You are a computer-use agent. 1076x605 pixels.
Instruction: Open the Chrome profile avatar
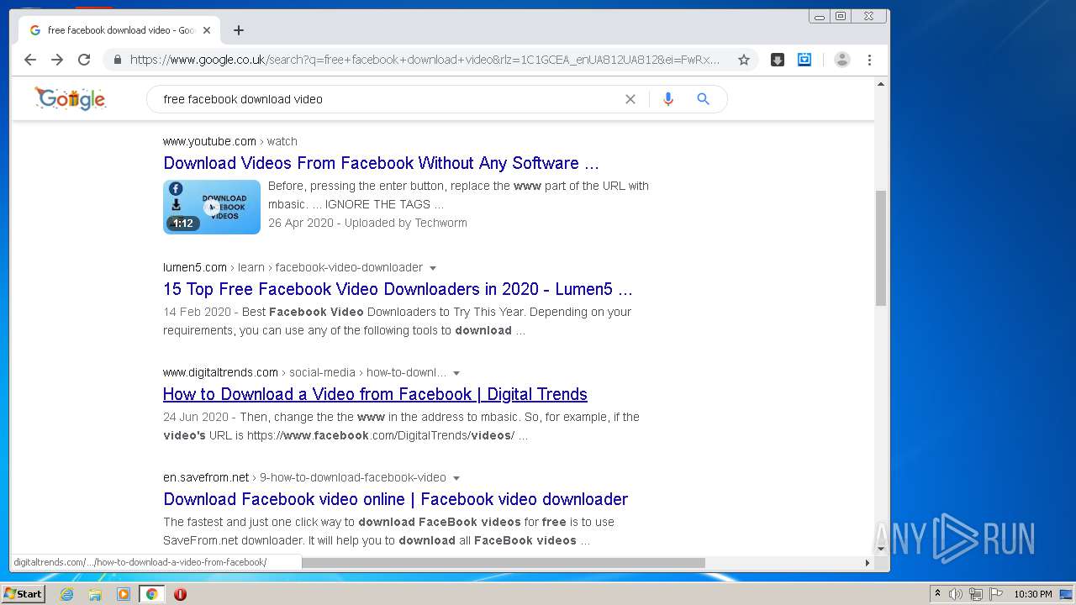[x=842, y=60]
